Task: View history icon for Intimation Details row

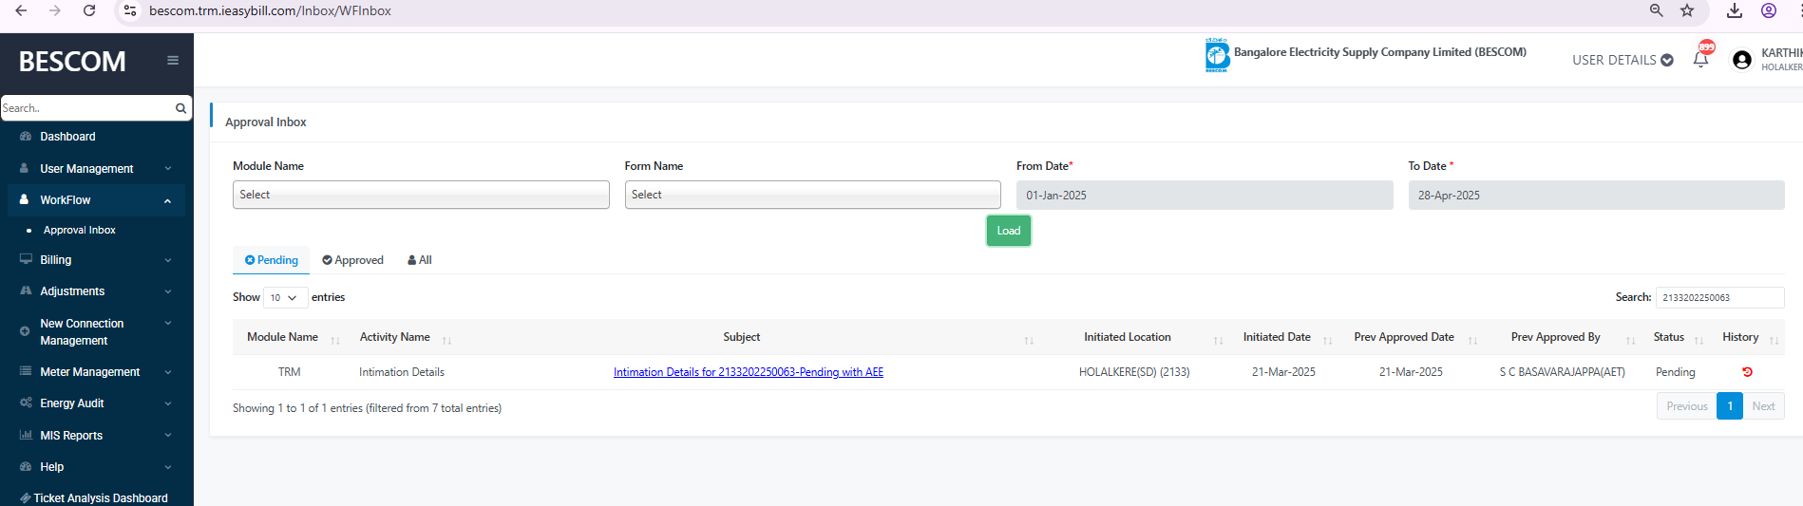Action: pyautogui.click(x=1747, y=372)
